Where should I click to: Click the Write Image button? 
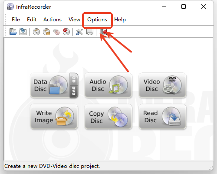pyautogui.click(x=54, y=117)
